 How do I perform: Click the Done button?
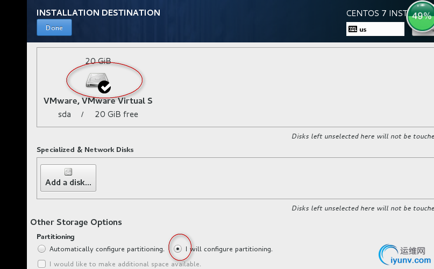(x=54, y=27)
